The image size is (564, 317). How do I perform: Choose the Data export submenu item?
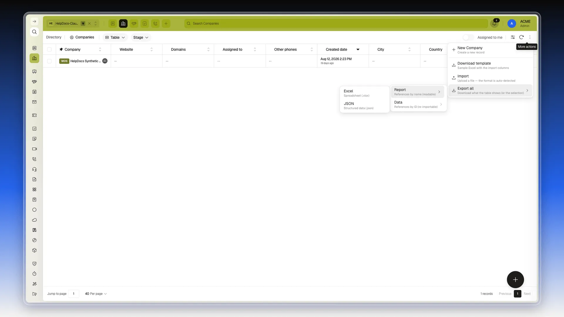[x=418, y=104]
